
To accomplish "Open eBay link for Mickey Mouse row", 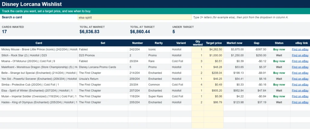I will tap(300, 49).
